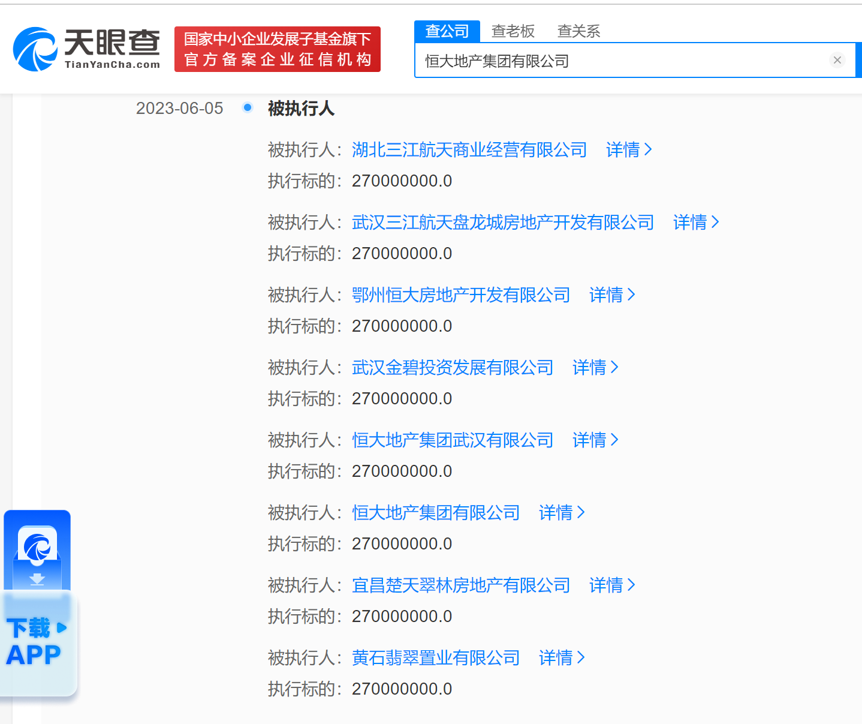This screenshot has height=724, width=862.
Task: Click the chevron after 恒大地产集团有限公司 详情
Action: 581,512
